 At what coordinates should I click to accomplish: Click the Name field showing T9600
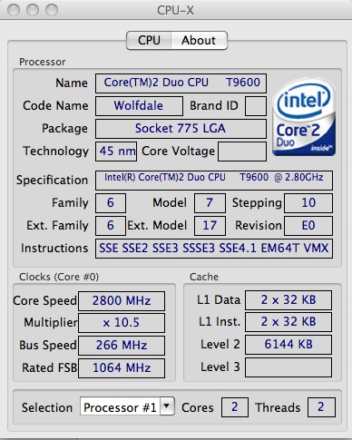click(181, 83)
